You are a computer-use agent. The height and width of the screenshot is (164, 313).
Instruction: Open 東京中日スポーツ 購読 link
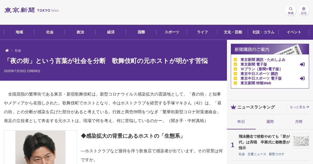tap(259, 74)
